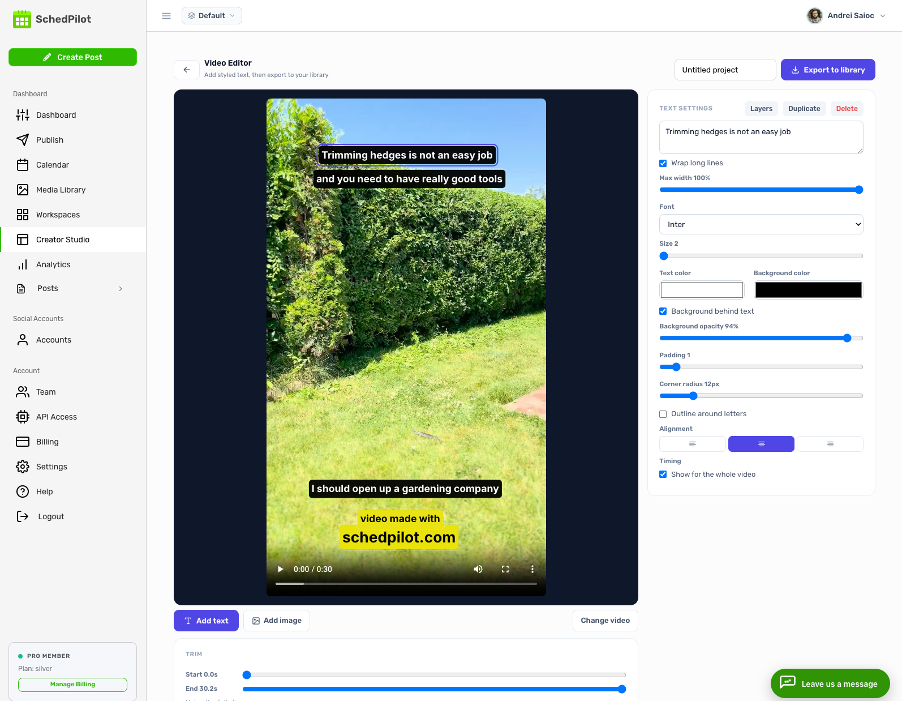Viewport: 902px width, 701px height.
Task: Select left text alignment
Action: click(693, 444)
